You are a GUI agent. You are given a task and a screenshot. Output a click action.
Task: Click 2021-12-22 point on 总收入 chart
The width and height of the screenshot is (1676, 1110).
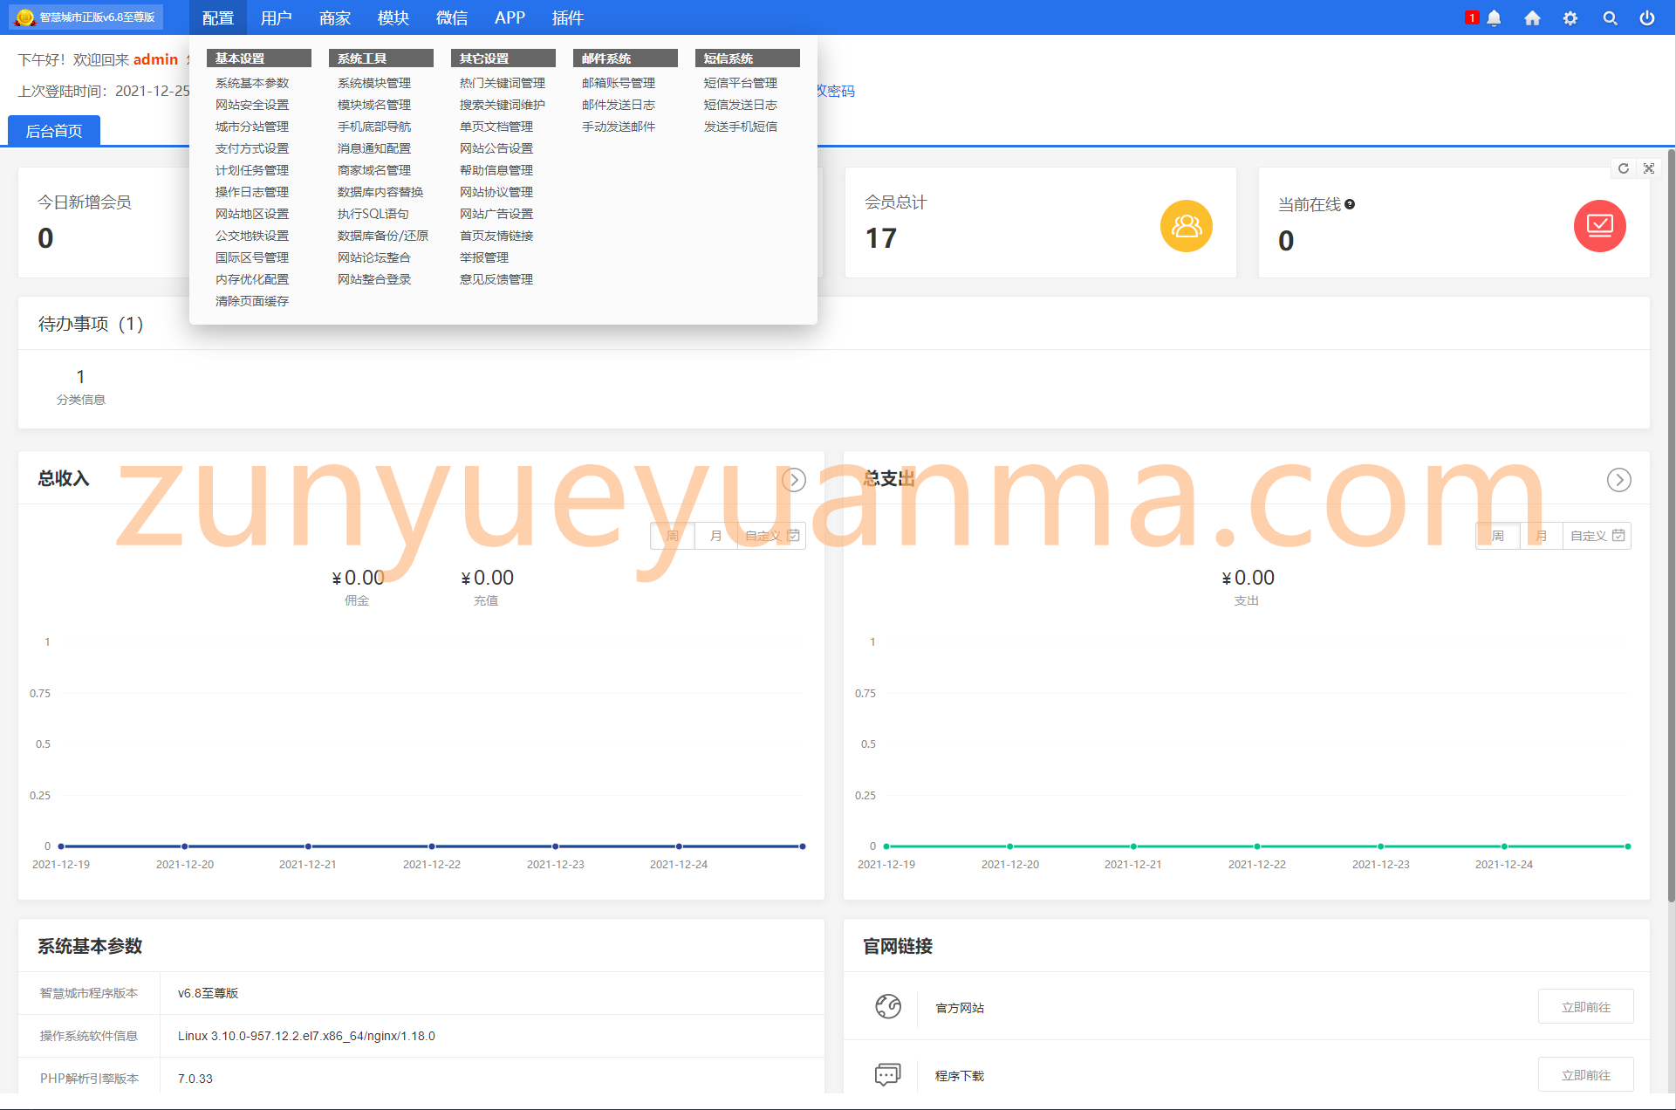tap(432, 846)
